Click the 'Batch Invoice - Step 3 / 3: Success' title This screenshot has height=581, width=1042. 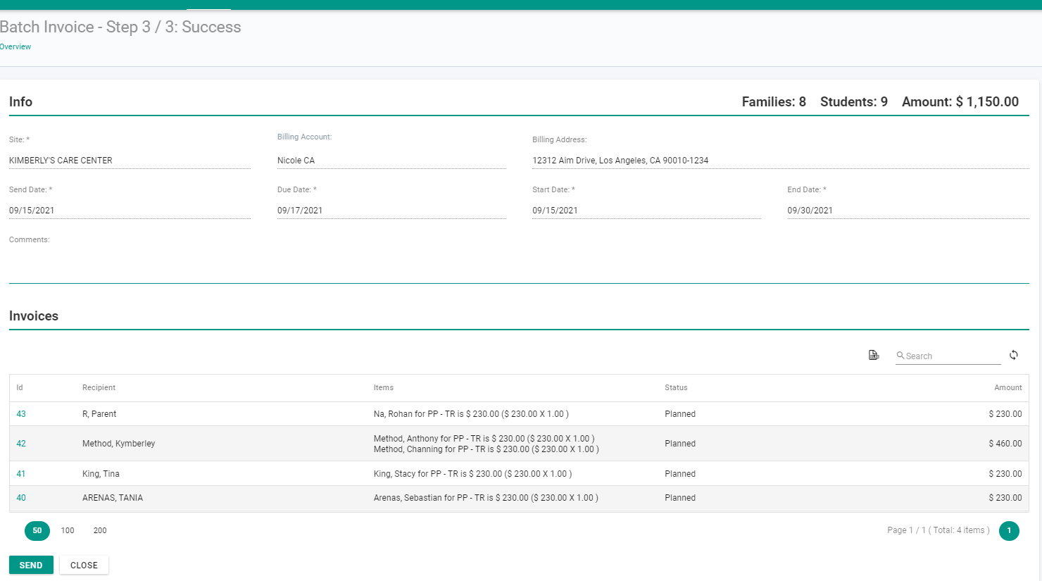120,27
